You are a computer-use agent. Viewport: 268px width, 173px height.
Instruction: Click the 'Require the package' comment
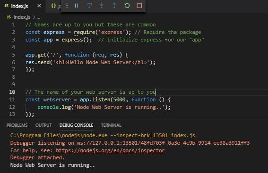coord(168,32)
